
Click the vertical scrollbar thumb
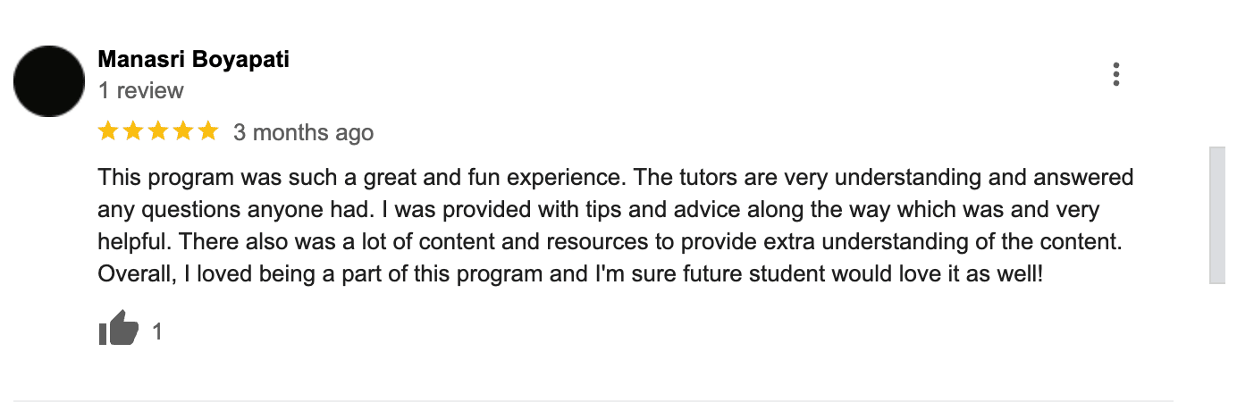[1216, 215]
